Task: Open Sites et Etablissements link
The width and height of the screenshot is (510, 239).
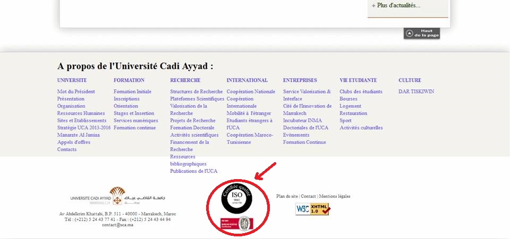Action: pos(82,120)
